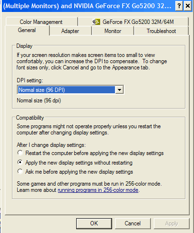Click the 'Normal size (96 dpi)' description text
This screenshot has height=233, width=194.
[39, 100]
